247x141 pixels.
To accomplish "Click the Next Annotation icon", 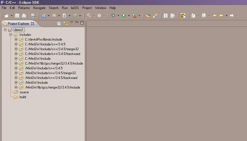I will tap(193, 15).
